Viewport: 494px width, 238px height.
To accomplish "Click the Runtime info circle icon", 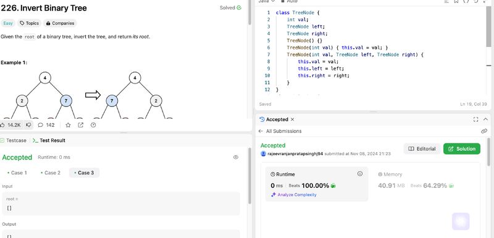I will coord(360,174).
